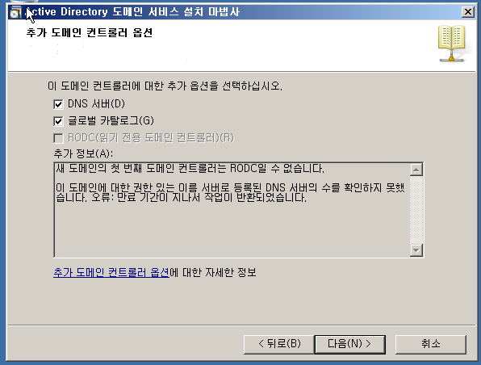Proceed with the 다음(N) button

click(349, 344)
